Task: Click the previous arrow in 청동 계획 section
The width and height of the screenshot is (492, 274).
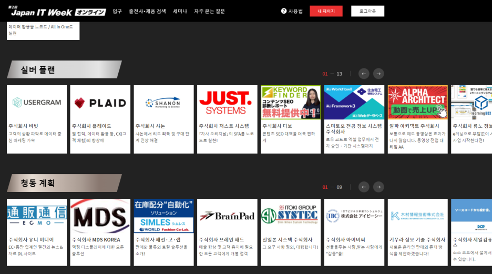Action: (364, 187)
